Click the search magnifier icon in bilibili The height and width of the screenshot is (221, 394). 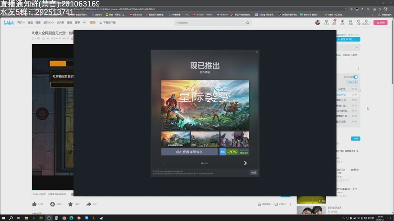[x=248, y=23]
